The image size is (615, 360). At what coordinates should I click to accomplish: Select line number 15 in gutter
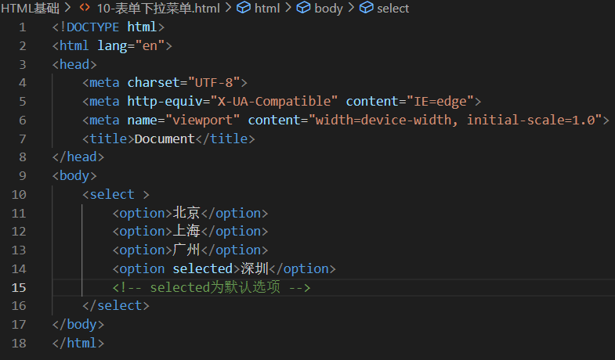click(x=20, y=287)
